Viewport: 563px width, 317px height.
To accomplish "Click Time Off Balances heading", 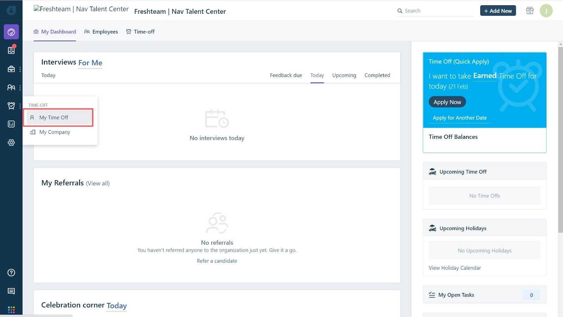I will (x=453, y=137).
